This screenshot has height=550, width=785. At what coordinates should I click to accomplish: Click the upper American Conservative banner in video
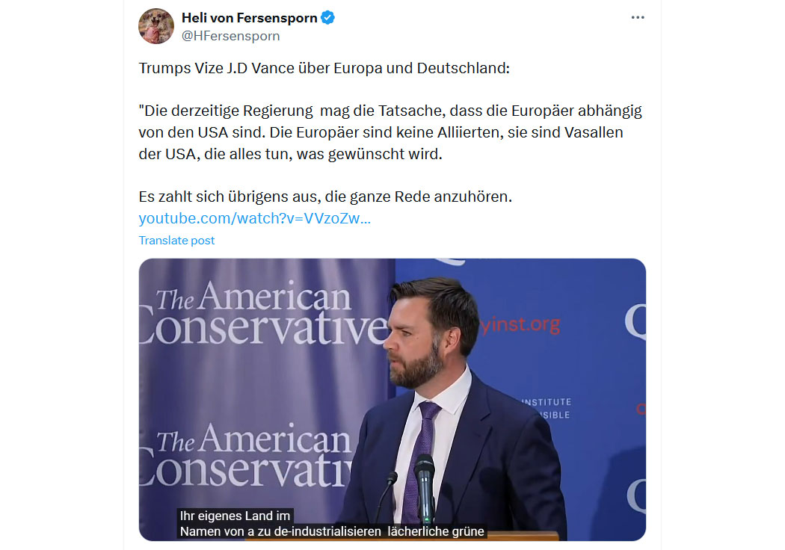click(264, 313)
